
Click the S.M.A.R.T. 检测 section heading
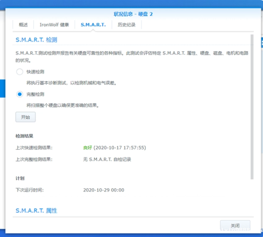pos(36,40)
